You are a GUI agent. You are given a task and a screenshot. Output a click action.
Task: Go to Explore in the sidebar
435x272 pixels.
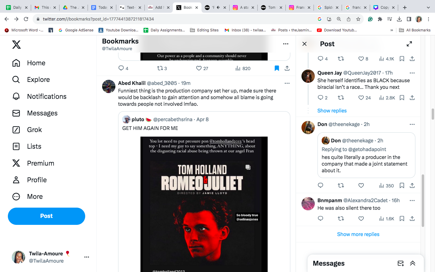click(x=31, y=79)
